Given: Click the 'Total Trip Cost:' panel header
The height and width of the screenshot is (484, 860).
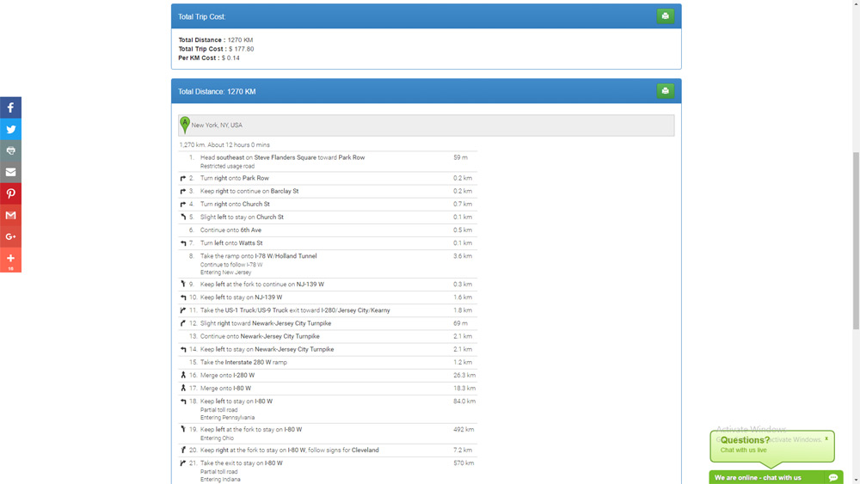Looking at the screenshot, I should pyautogui.click(x=427, y=16).
